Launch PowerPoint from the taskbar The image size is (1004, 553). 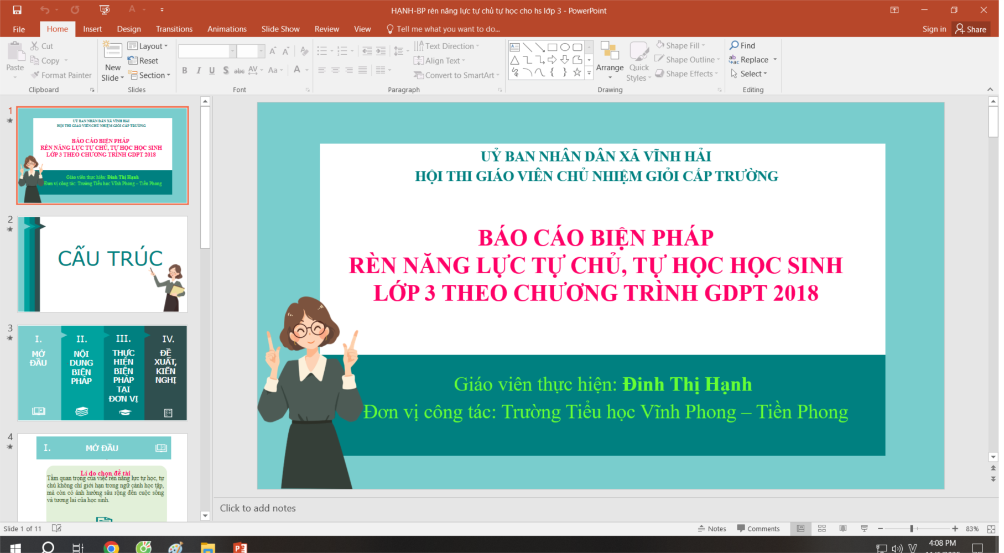click(x=240, y=547)
